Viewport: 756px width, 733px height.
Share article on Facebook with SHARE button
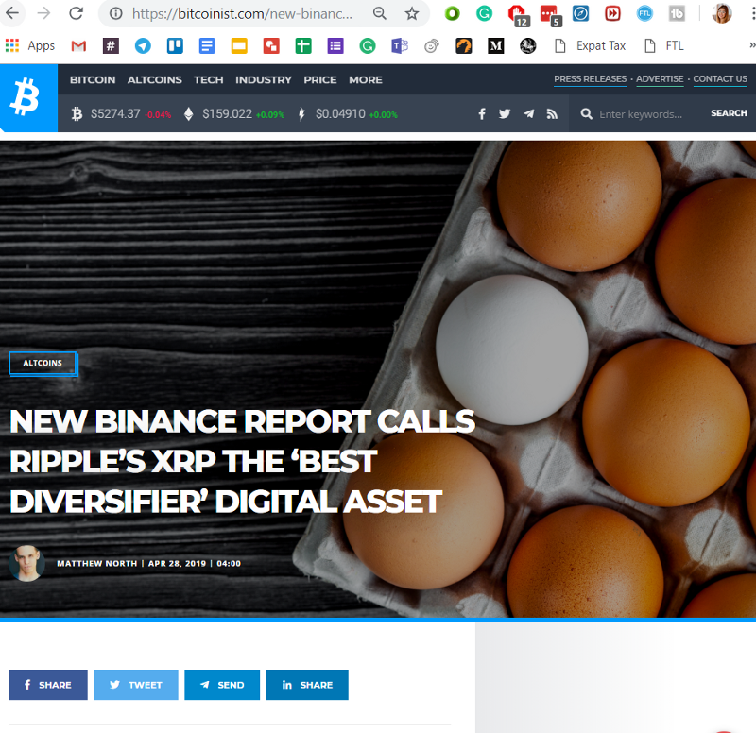tap(48, 684)
